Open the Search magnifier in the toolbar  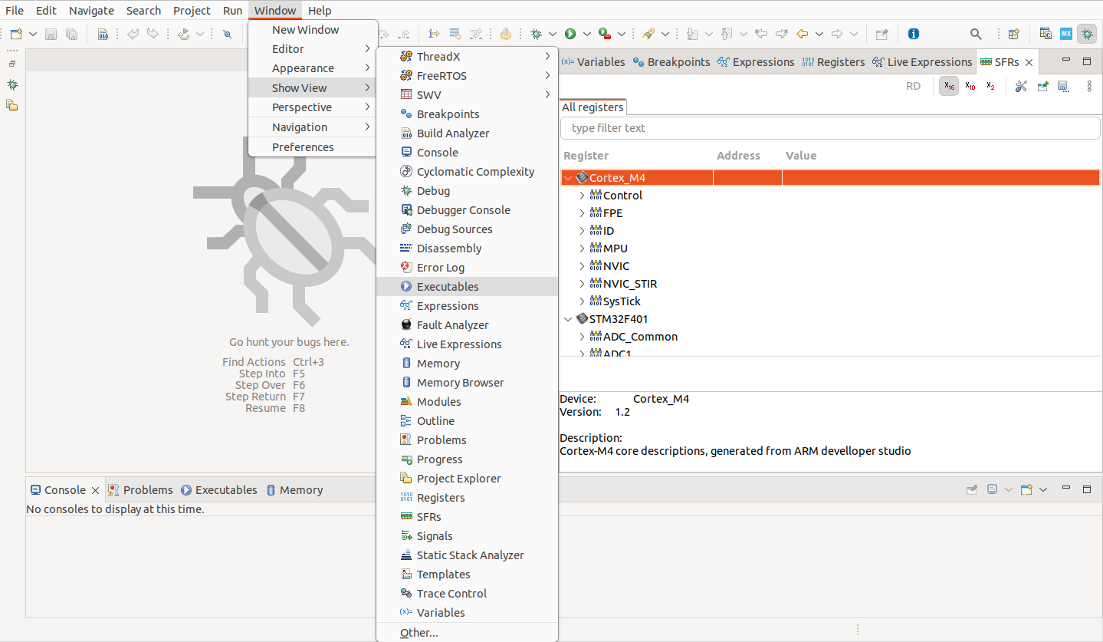[x=975, y=34]
